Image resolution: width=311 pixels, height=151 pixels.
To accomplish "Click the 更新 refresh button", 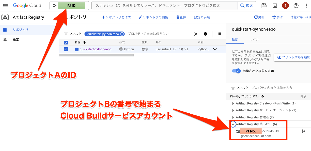I will (259, 17).
